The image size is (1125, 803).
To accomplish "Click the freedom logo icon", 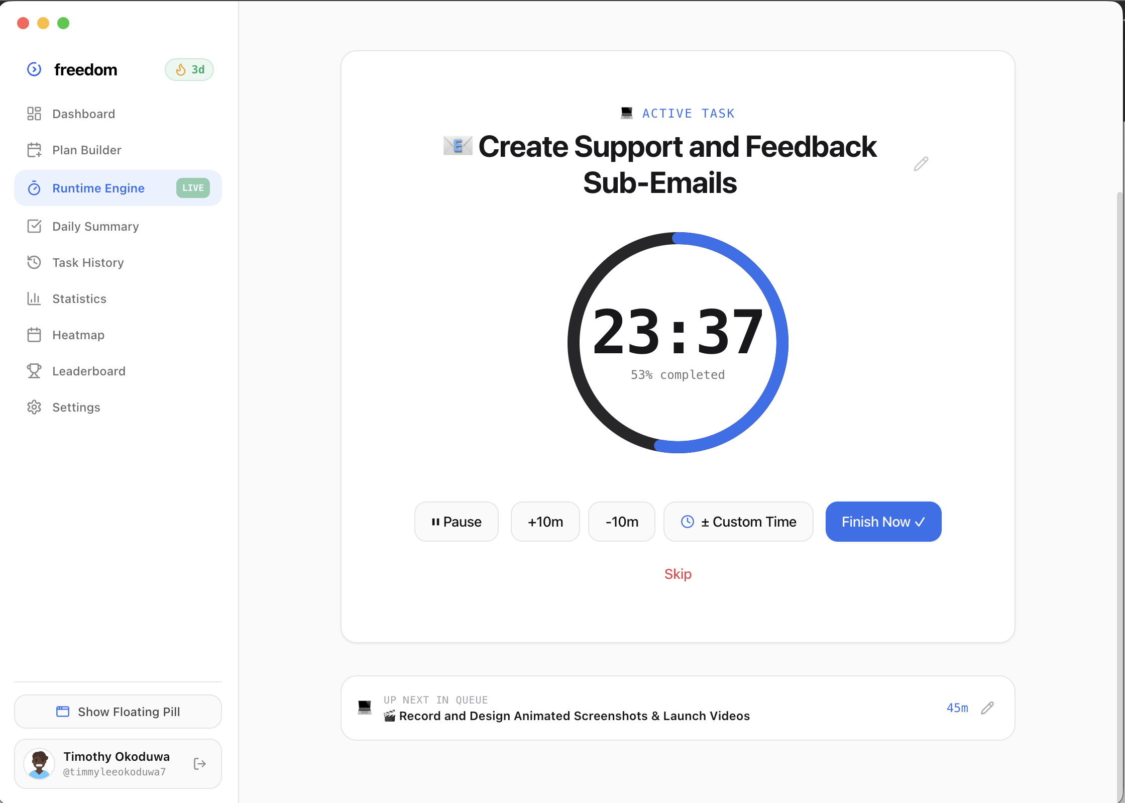I will [34, 69].
